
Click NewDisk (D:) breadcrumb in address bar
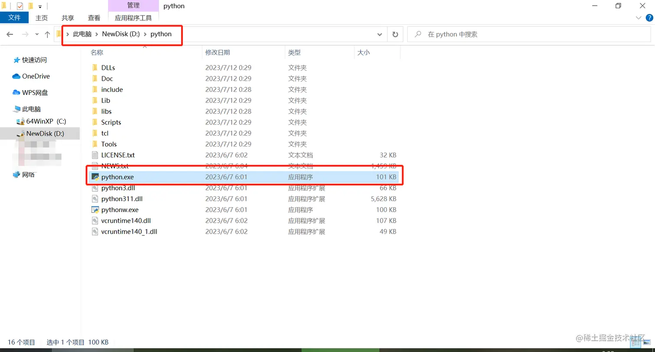pyautogui.click(x=121, y=34)
